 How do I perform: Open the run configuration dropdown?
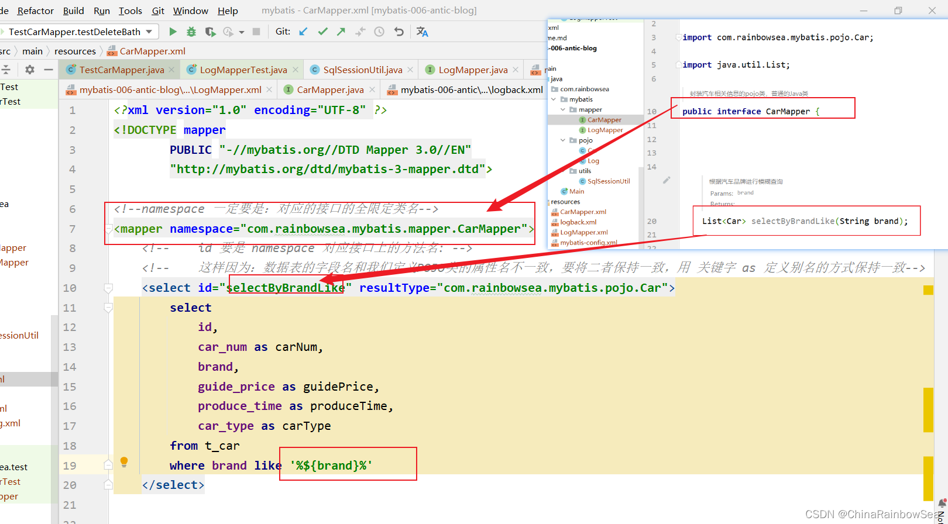tap(149, 32)
